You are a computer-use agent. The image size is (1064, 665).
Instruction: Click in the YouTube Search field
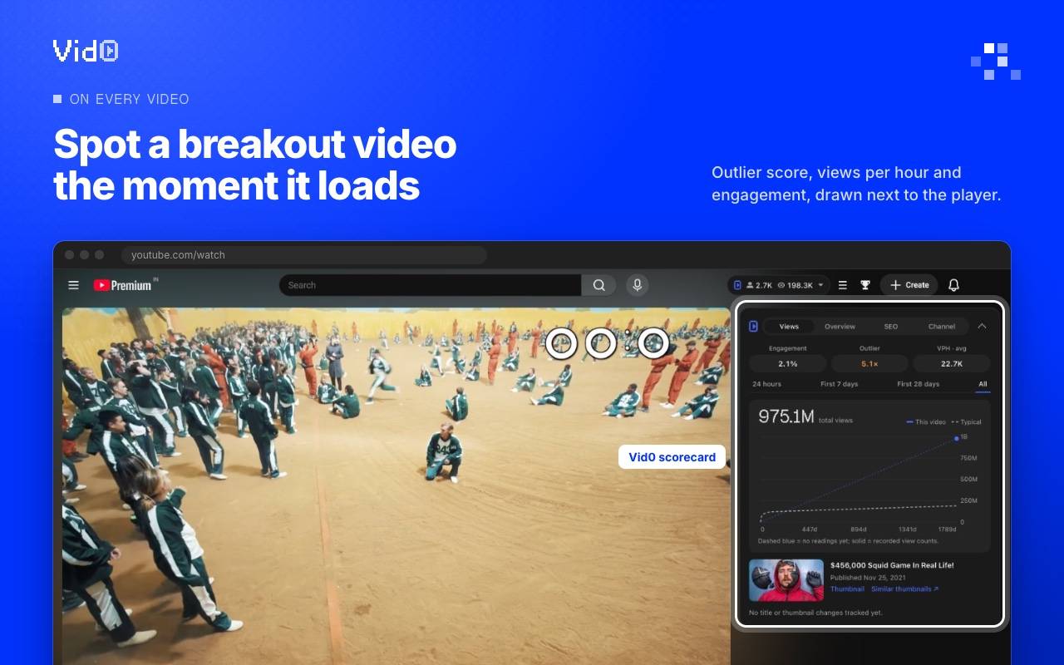pos(430,285)
